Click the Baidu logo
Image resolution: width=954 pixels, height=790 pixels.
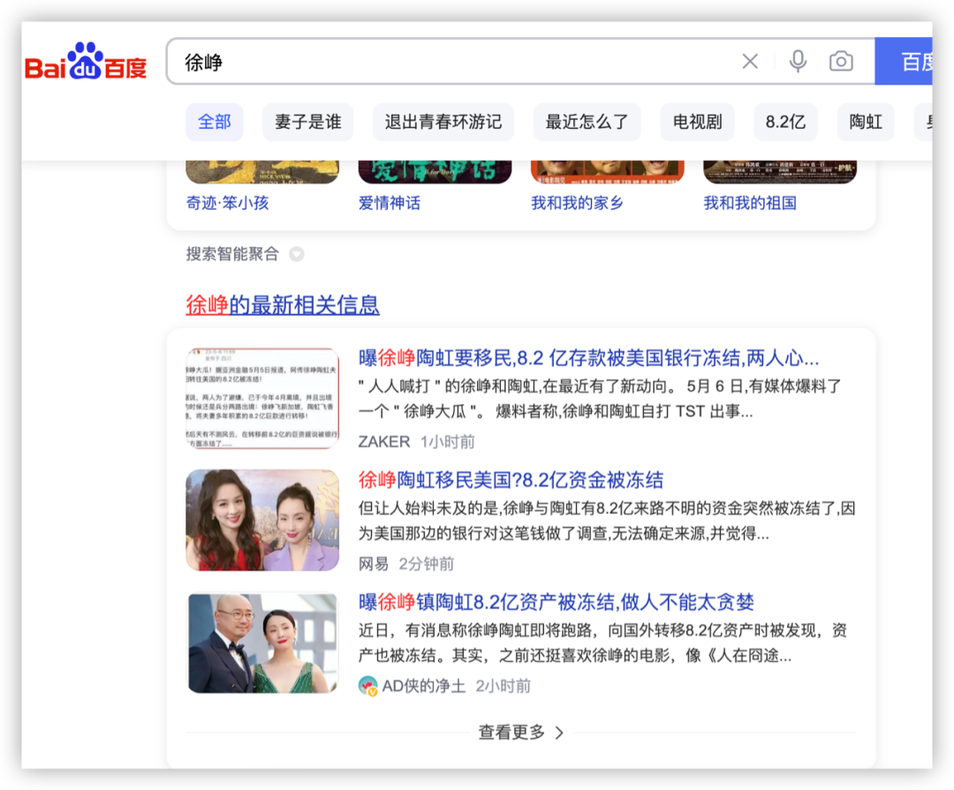tap(86, 62)
